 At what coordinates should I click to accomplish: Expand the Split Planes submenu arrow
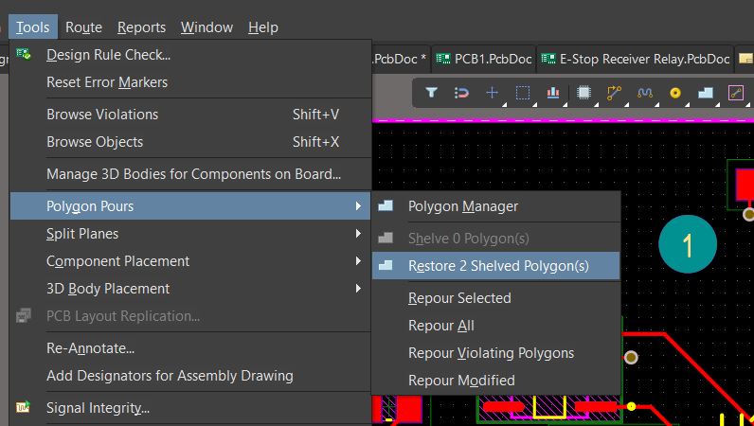[358, 234]
